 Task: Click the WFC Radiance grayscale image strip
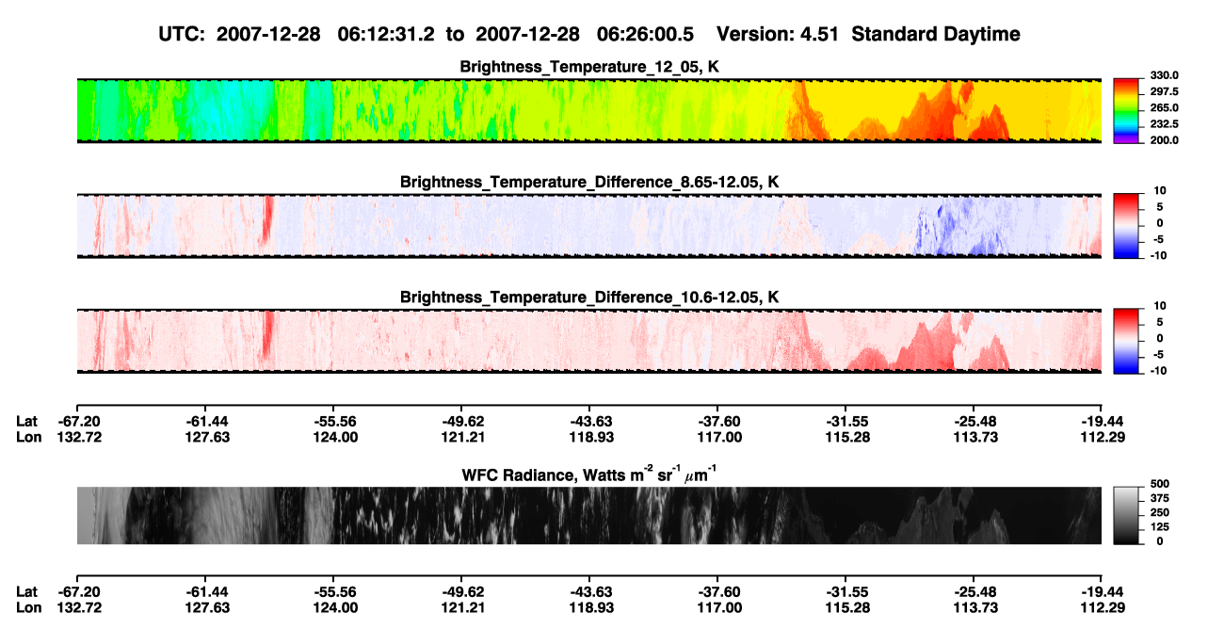click(x=589, y=515)
